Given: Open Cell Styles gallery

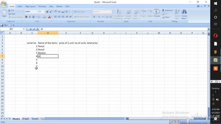Looking at the screenshot, I should [135, 14].
